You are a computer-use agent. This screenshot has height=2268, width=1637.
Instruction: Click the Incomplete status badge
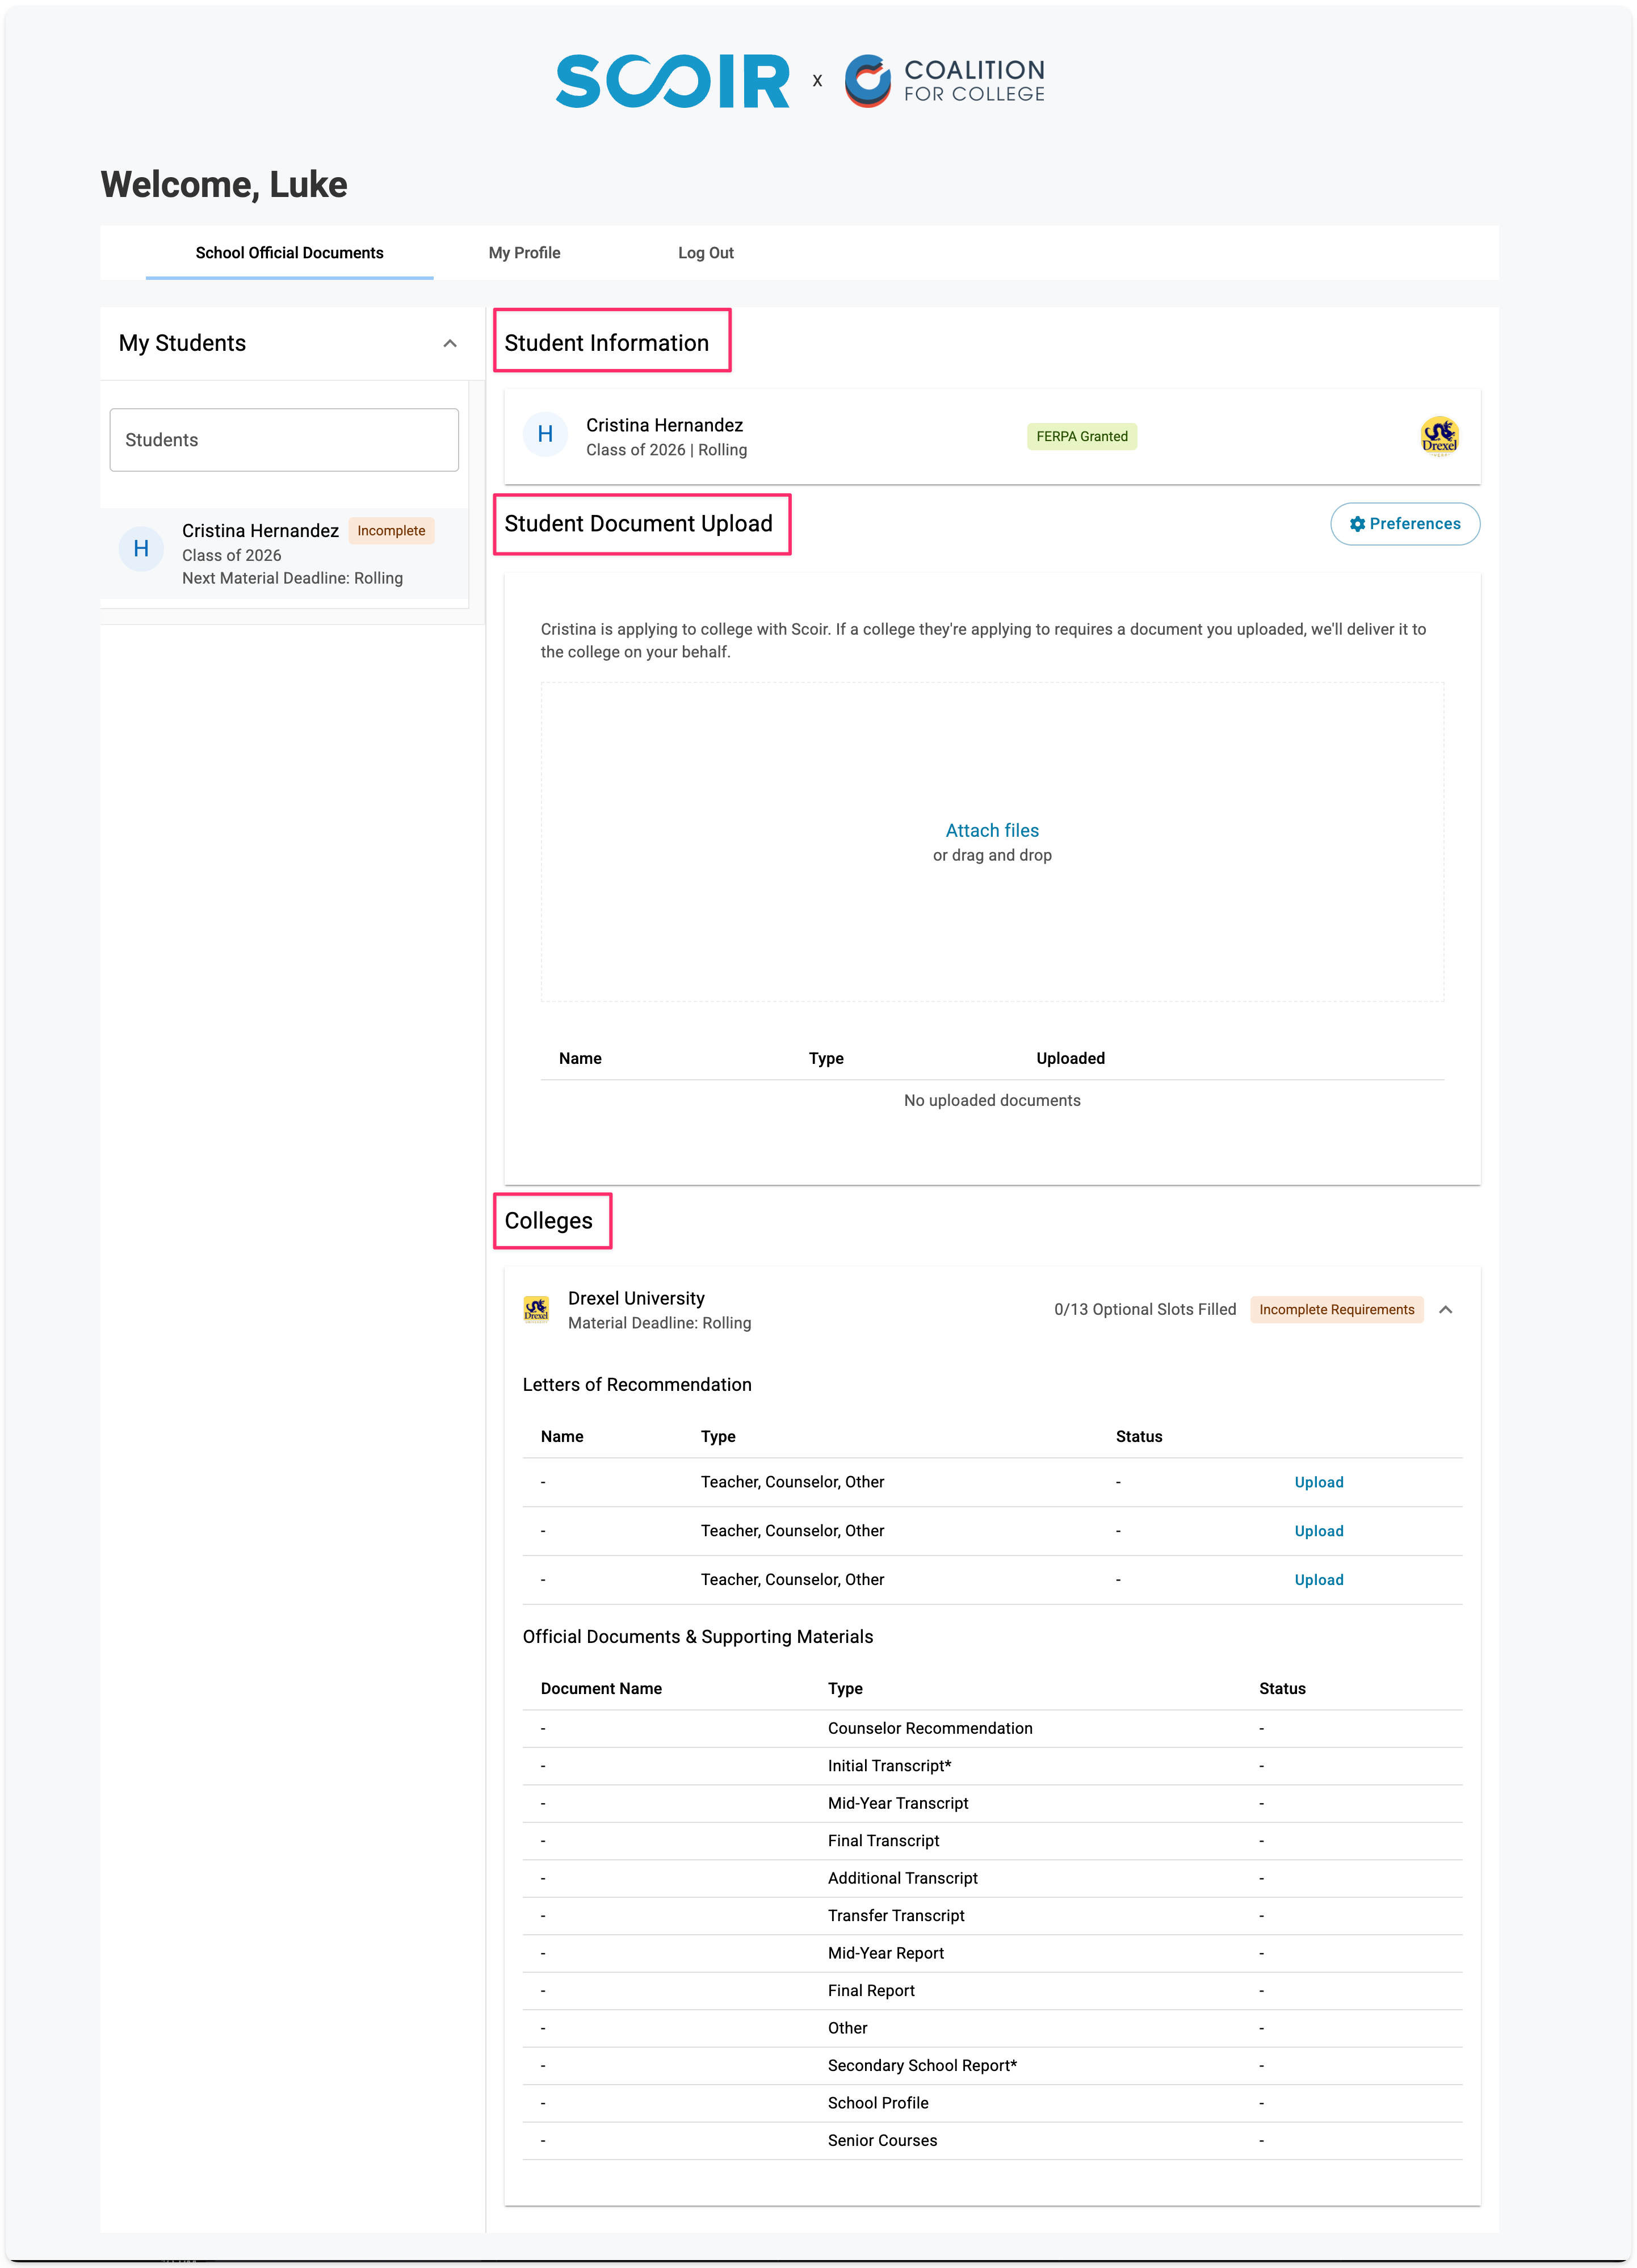(391, 531)
